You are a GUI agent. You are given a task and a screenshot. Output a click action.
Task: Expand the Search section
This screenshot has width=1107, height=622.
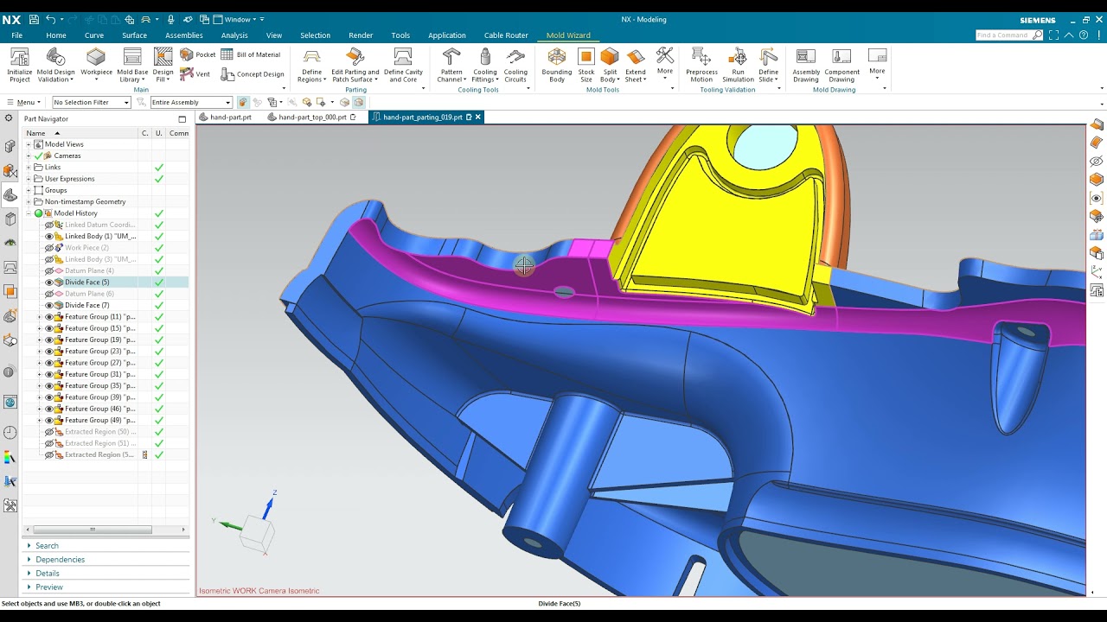[x=47, y=546]
